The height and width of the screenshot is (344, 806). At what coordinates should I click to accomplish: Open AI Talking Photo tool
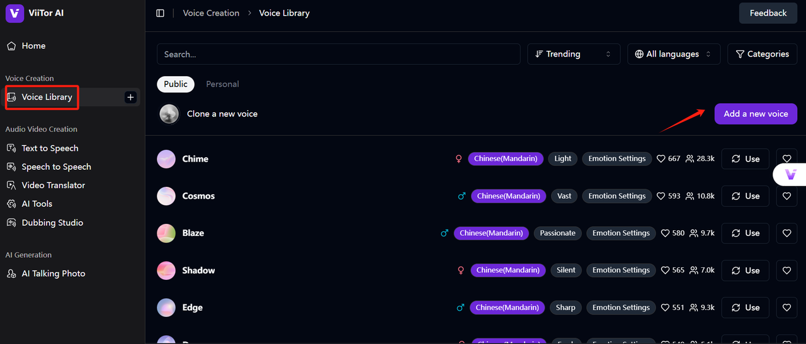coord(53,274)
